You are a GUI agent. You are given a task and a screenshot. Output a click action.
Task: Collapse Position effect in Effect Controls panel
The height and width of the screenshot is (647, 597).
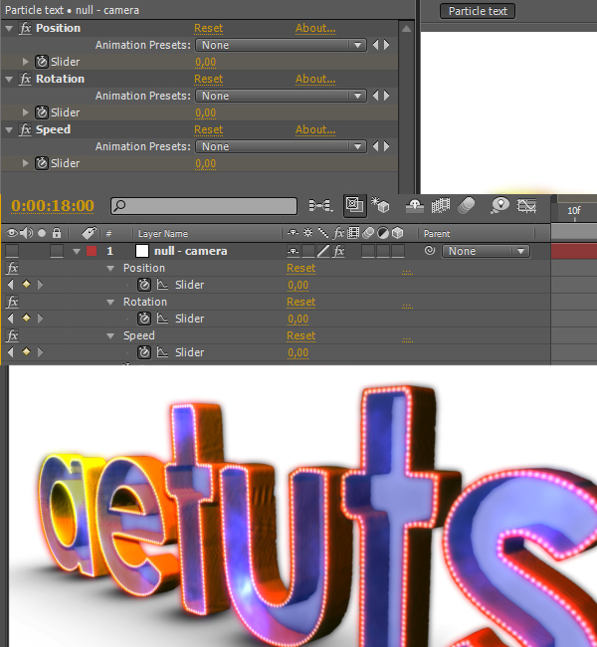[9, 29]
